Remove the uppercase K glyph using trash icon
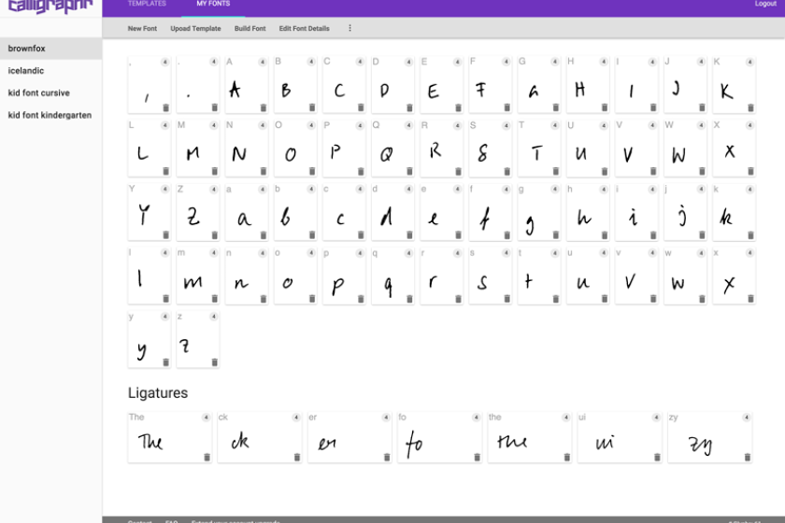Viewport: 785px width, 523px height. point(750,107)
